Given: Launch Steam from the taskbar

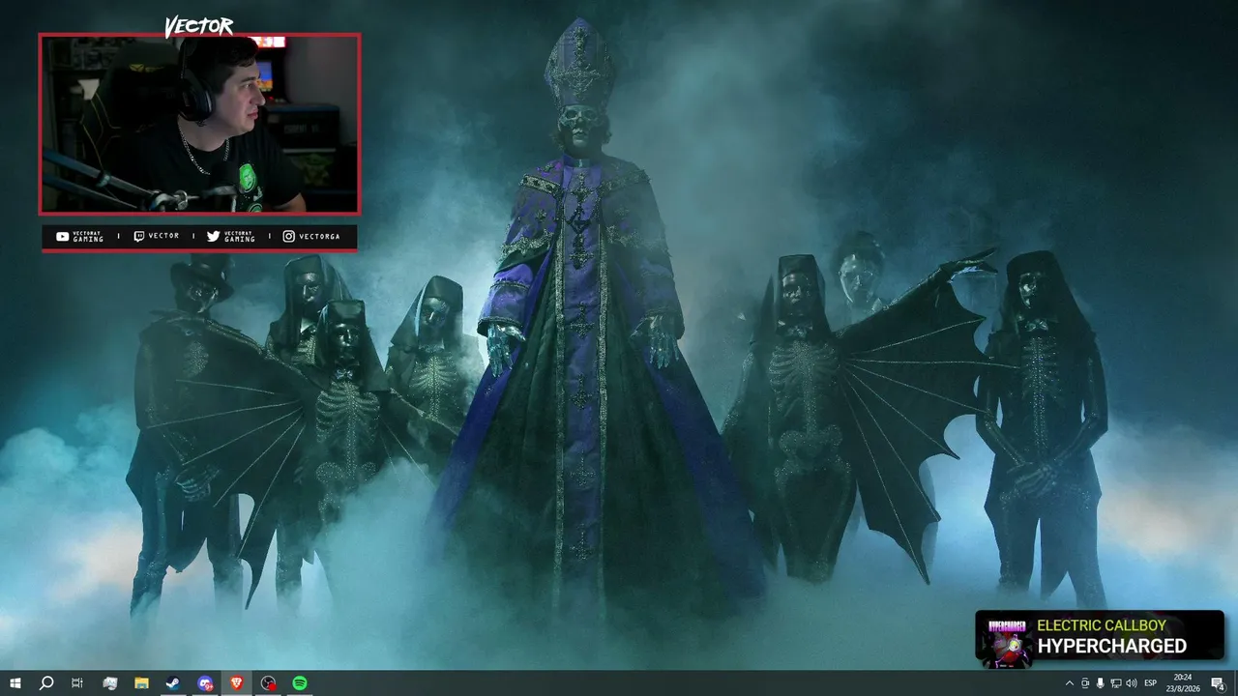Looking at the screenshot, I should click(173, 683).
